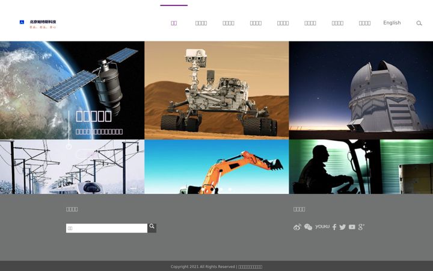The image size is (433, 271).
Task: Open the Youku channel icon
Action: (322, 227)
